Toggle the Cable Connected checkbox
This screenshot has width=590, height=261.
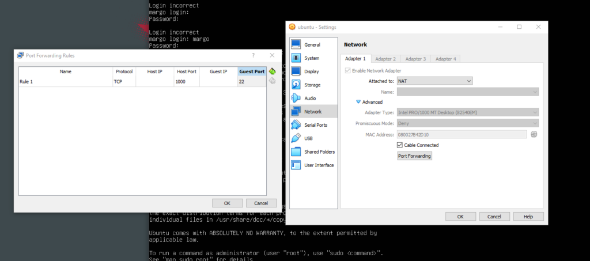[x=400, y=145]
